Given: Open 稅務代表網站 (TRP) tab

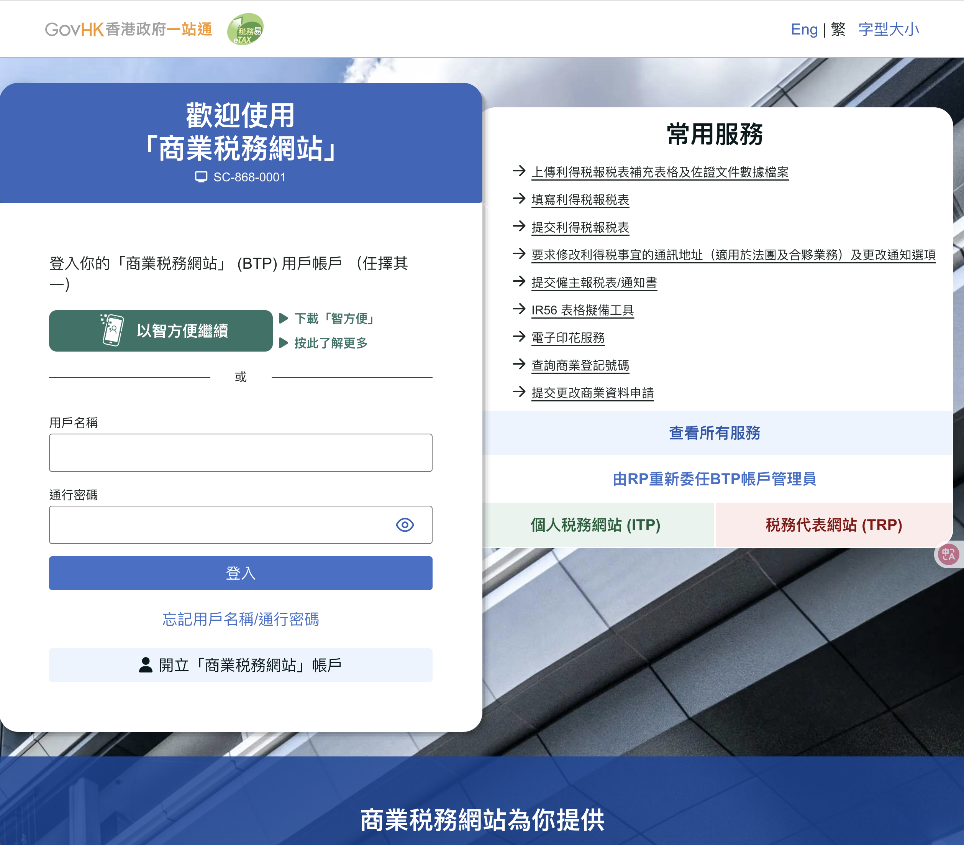Looking at the screenshot, I should pos(833,525).
